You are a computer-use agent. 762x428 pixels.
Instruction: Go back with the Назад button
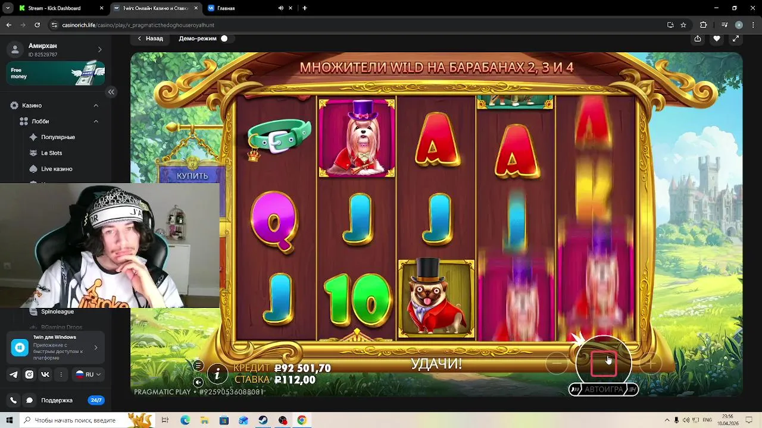(150, 39)
